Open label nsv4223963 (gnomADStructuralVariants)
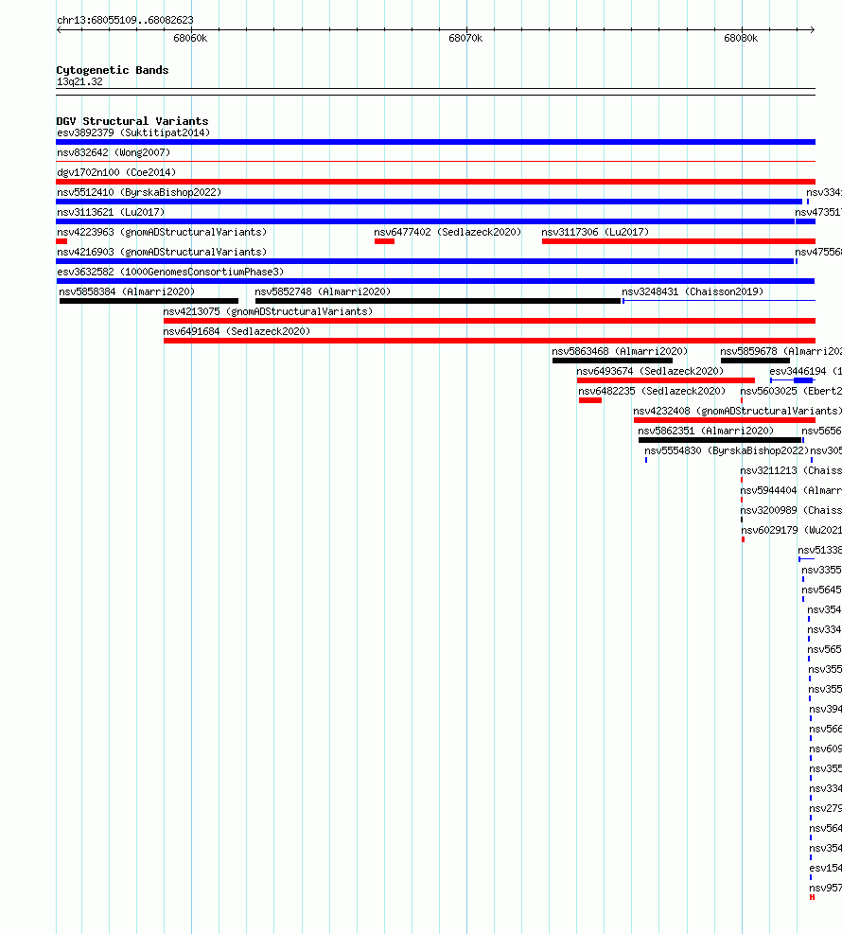The height and width of the screenshot is (934, 842). 162,232
